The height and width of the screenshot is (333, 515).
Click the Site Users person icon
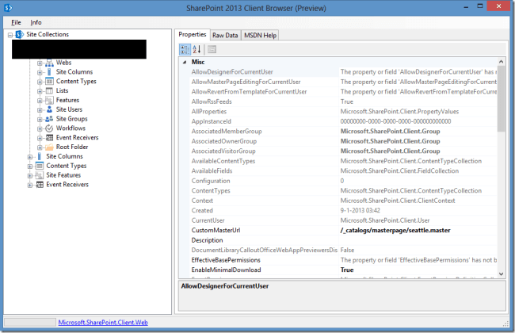(49, 109)
